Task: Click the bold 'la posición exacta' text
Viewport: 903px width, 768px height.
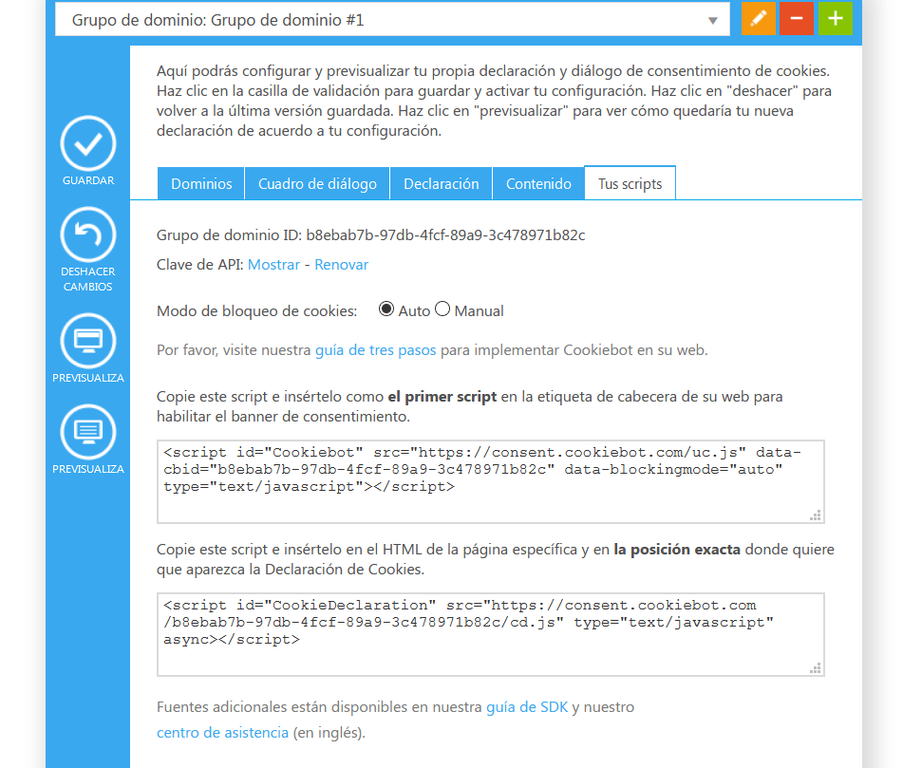Action: (677, 550)
